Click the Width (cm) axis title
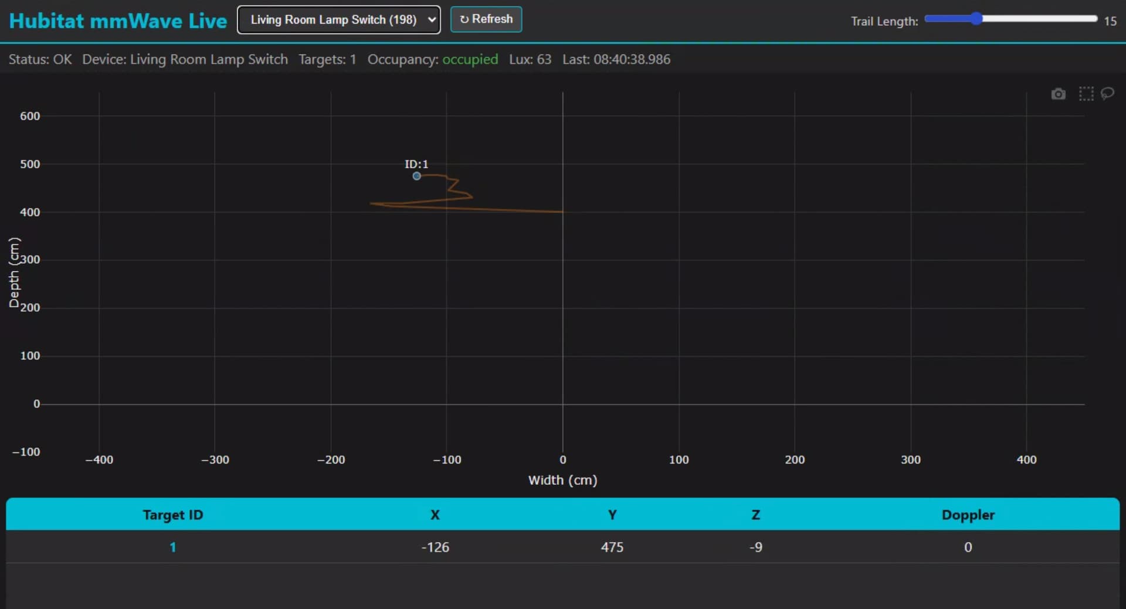Viewport: 1126px width, 609px height. (x=562, y=480)
